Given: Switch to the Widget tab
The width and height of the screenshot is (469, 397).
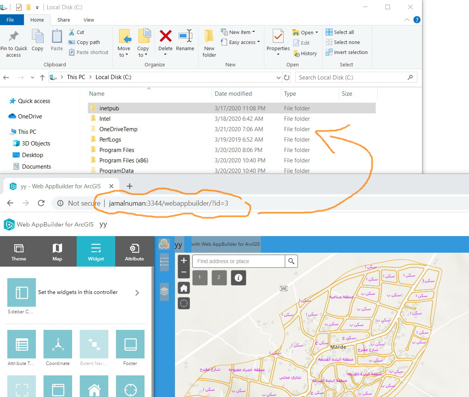Looking at the screenshot, I should [96, 252].
